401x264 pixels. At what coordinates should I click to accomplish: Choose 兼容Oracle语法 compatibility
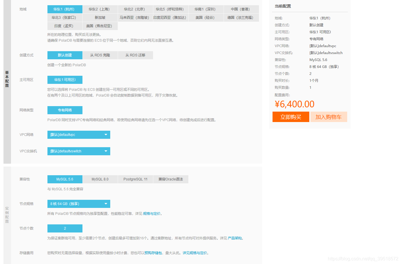pyautogui.click(x=171, y=179)
